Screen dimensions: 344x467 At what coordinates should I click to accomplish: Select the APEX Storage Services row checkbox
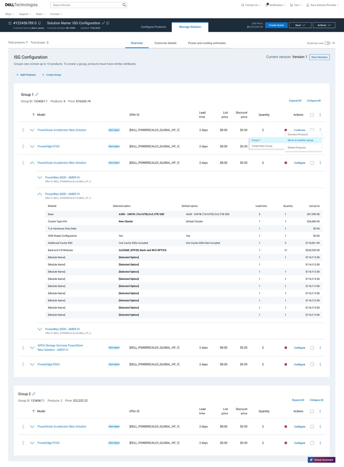click(x=312, y=348)
